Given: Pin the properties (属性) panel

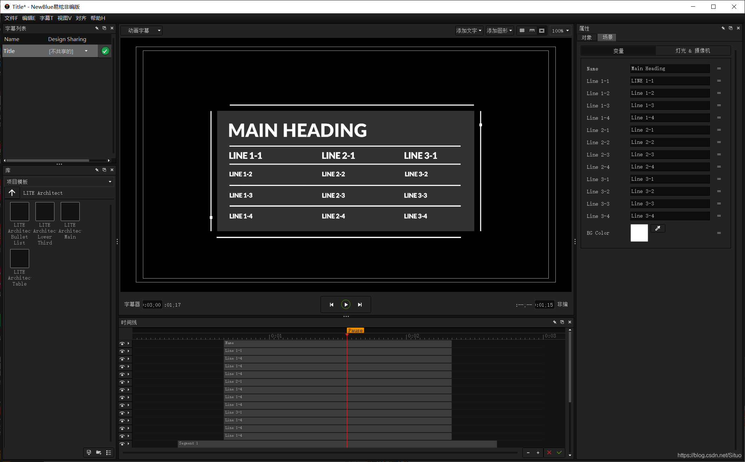Looking at the screenshot, I should pos(723,28).
